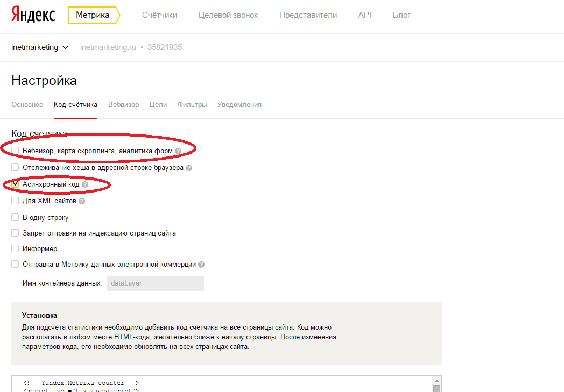The height and width of the screenshot is (392, 564).
Task: Expand the inetmarketing counter dropdown
Action: 40,47
